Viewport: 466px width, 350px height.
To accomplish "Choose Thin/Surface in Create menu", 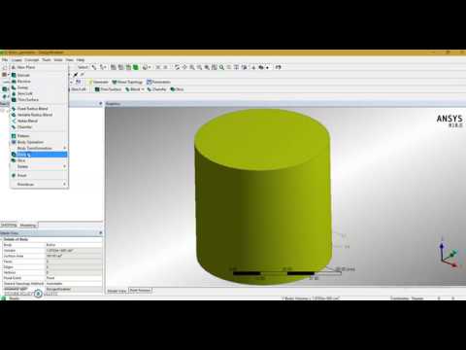I will [39, 99].
